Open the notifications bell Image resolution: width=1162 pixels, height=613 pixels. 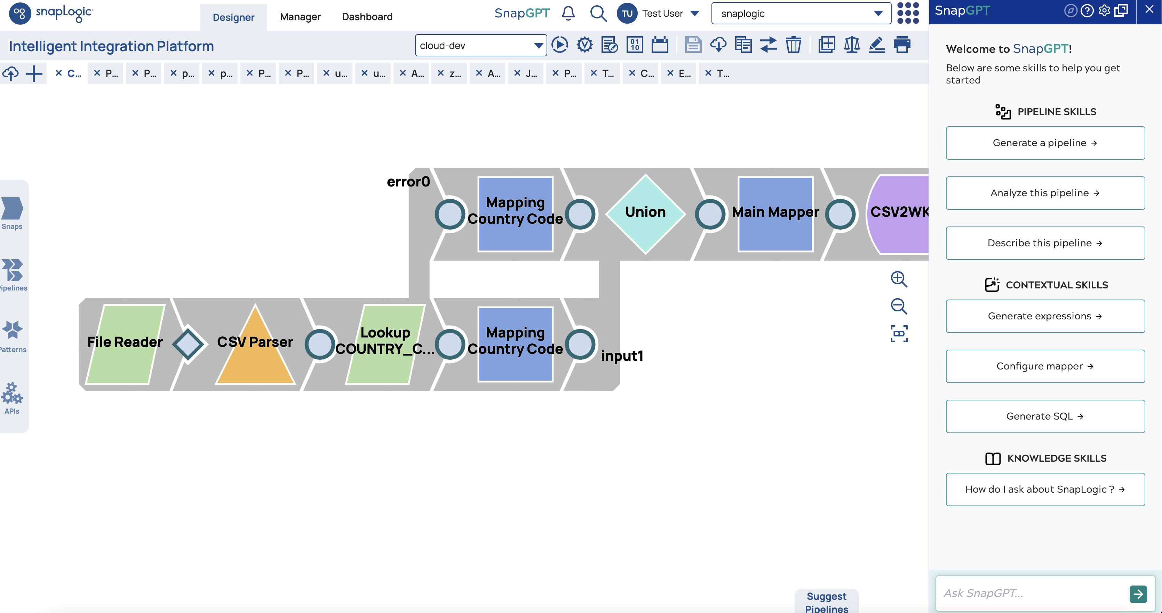(x=568, y=13)
